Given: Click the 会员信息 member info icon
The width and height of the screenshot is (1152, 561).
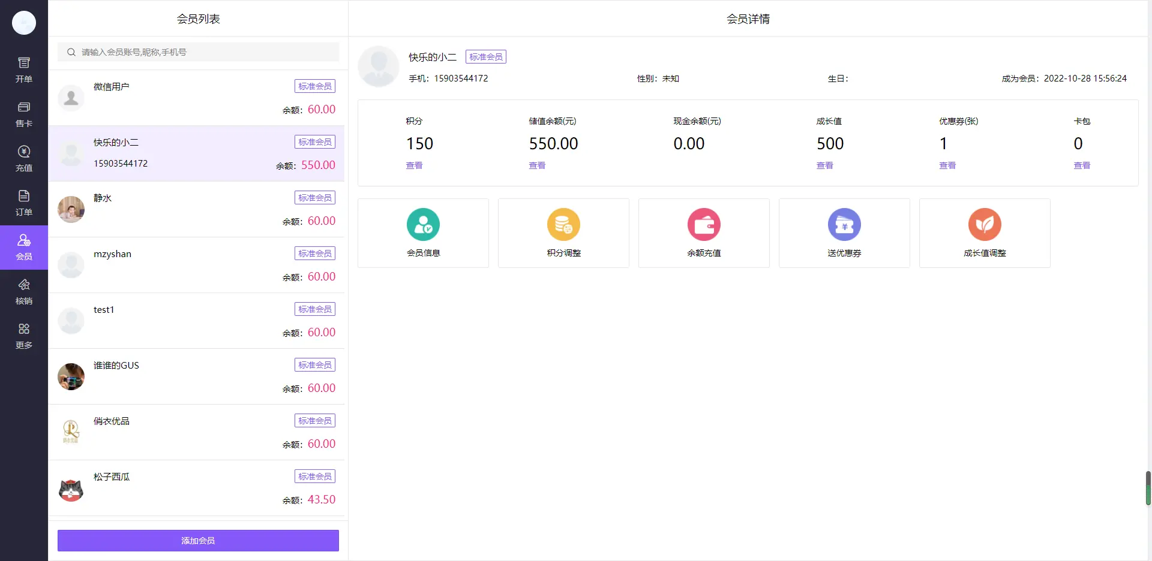Looking at the screenshot, I should (423, 225).
